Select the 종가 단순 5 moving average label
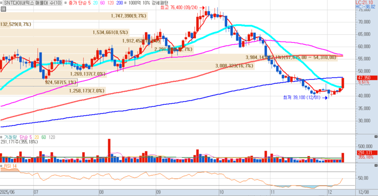Viewport: 378px width, 196px height. click(x=79, y=3)
